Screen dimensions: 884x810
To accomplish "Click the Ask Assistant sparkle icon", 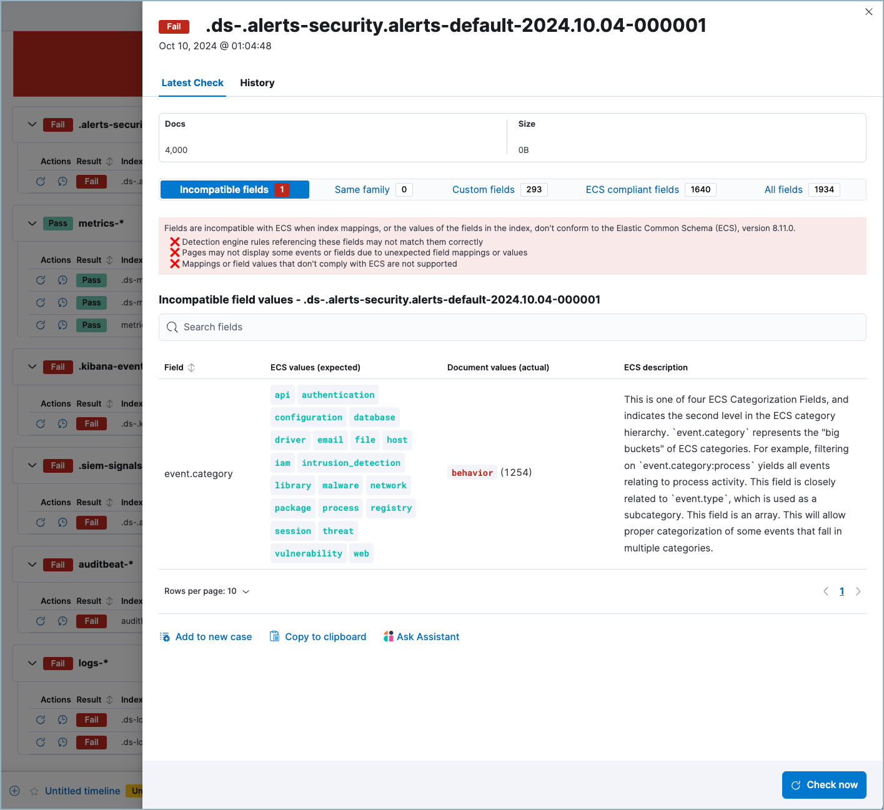I will click(x=389, y=636).
